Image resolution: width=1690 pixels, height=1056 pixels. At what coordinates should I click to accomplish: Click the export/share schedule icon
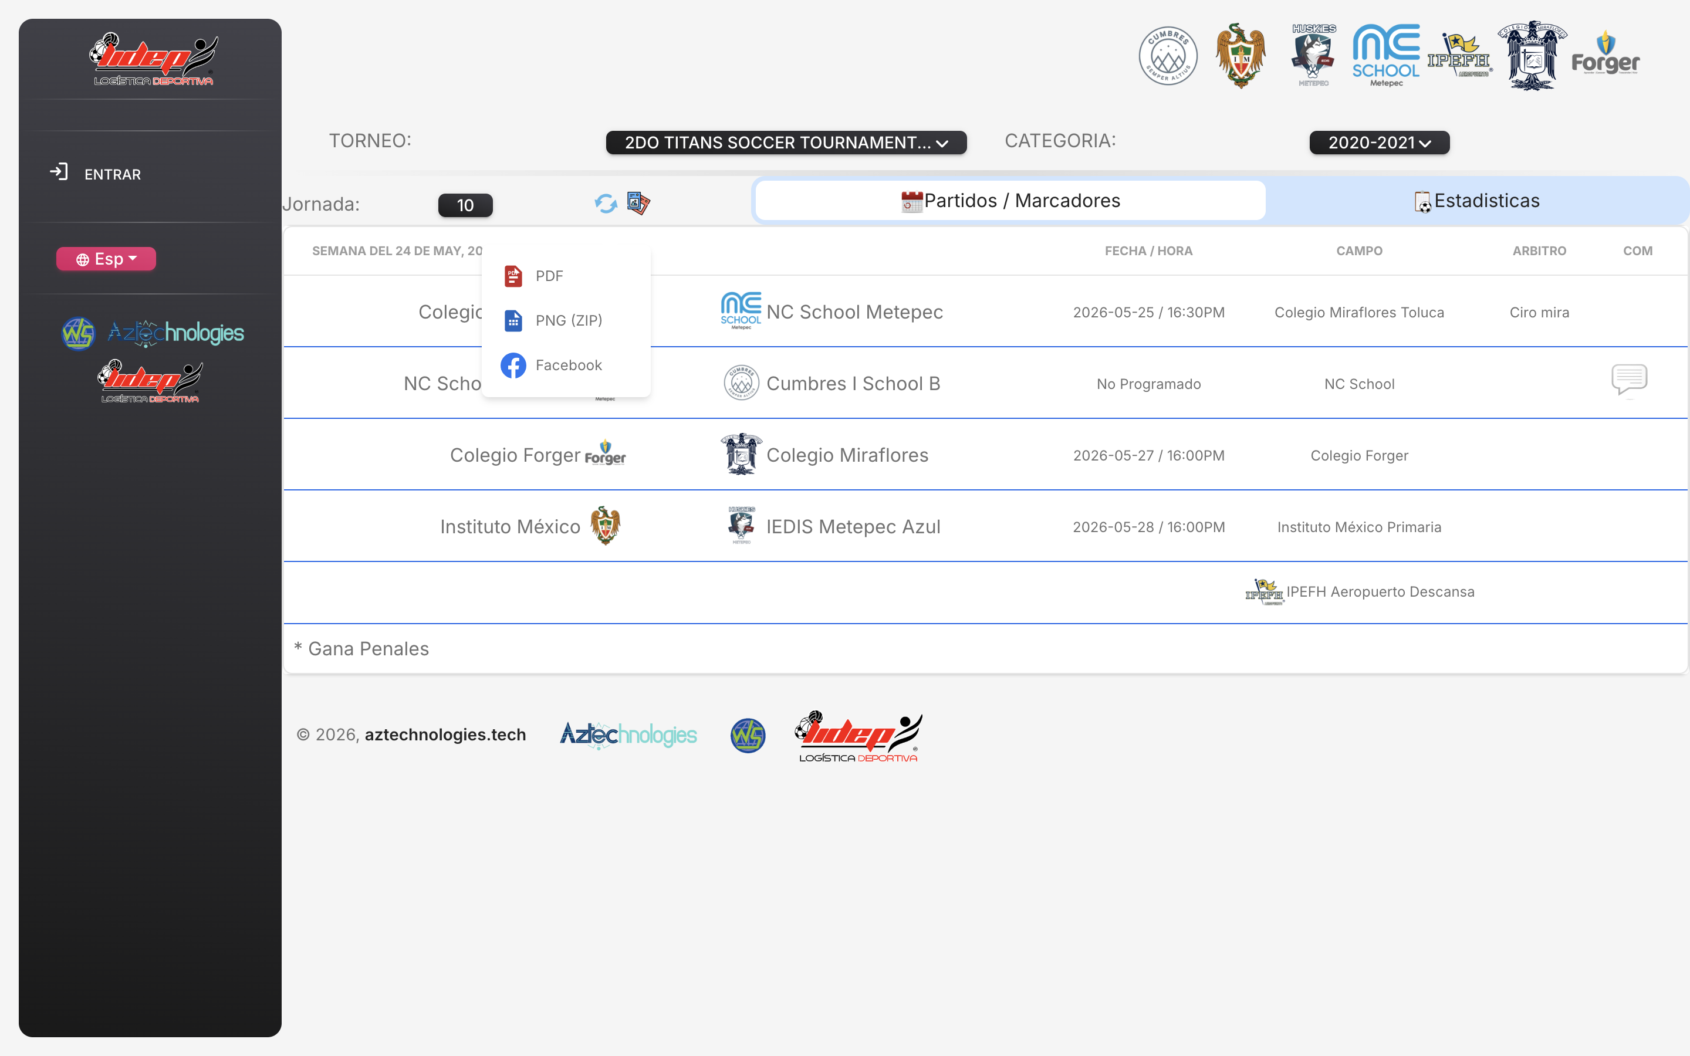coord(638,203)
